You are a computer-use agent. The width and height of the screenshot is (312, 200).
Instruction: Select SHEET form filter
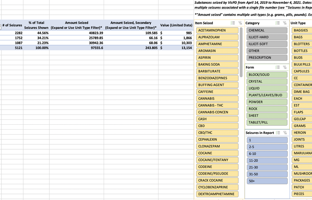(267, 116)
